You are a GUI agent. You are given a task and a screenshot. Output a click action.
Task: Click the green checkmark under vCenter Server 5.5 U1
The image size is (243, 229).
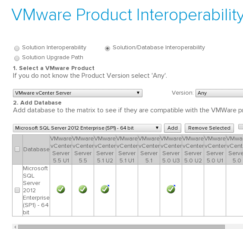(x=61, y=189)
